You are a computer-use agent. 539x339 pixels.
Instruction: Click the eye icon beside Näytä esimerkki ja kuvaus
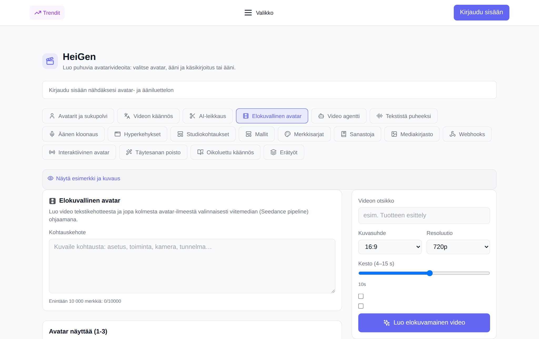pos(51,178)
